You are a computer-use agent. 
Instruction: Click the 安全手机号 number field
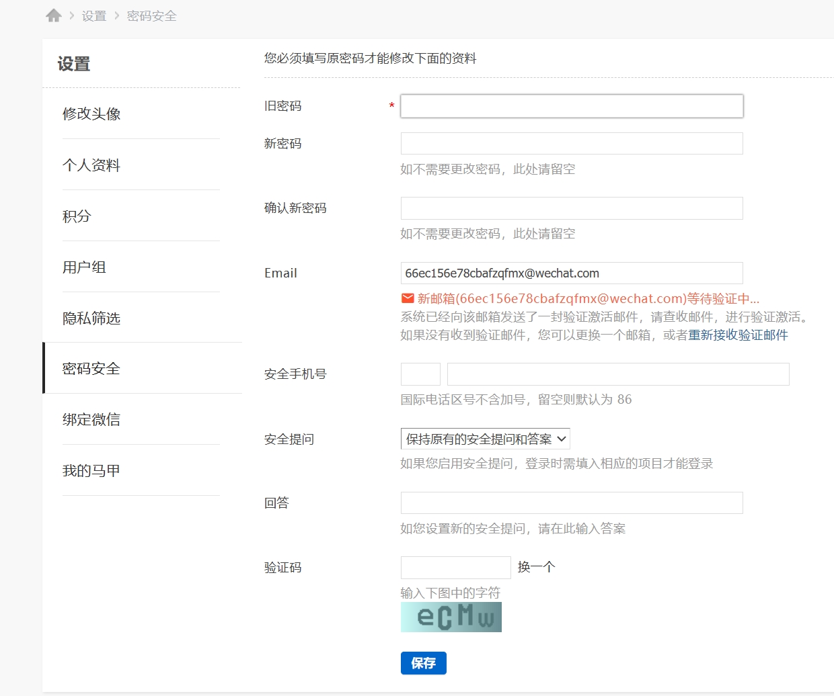618,374
